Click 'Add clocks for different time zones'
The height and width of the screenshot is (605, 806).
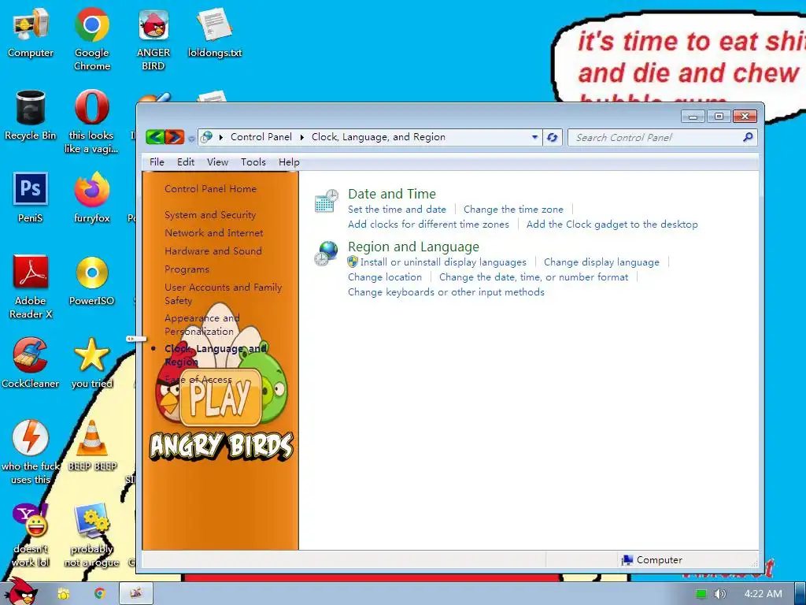point(428,225)
